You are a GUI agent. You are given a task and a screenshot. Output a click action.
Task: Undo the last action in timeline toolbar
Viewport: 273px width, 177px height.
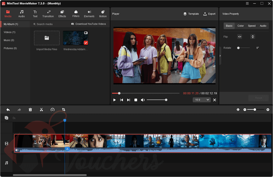(x=8, y=110)
